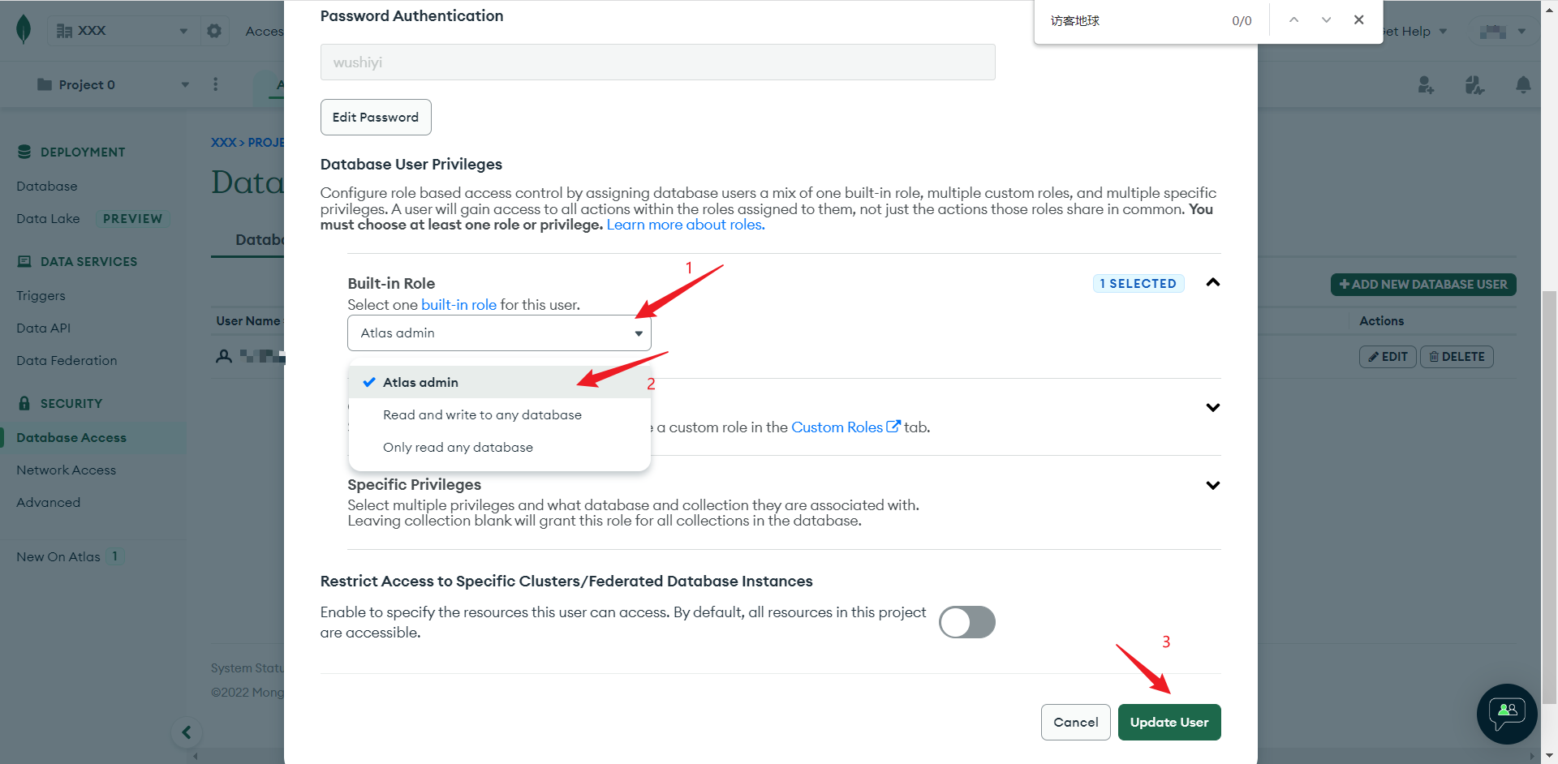The image size is (1558, 764).
Task: Expand the Specific Privileges section
Action: (x=1212, y=485)
